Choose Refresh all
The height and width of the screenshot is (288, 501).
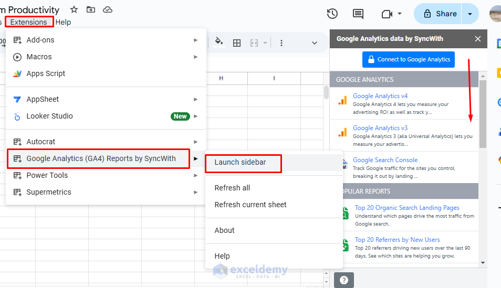274,188
